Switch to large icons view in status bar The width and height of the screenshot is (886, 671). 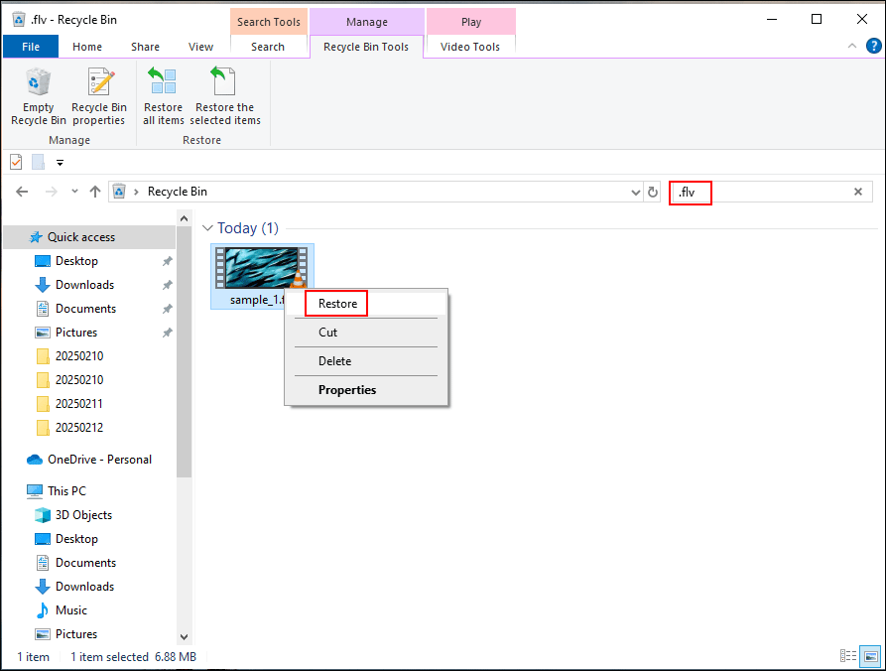click(x=871, y=656)
